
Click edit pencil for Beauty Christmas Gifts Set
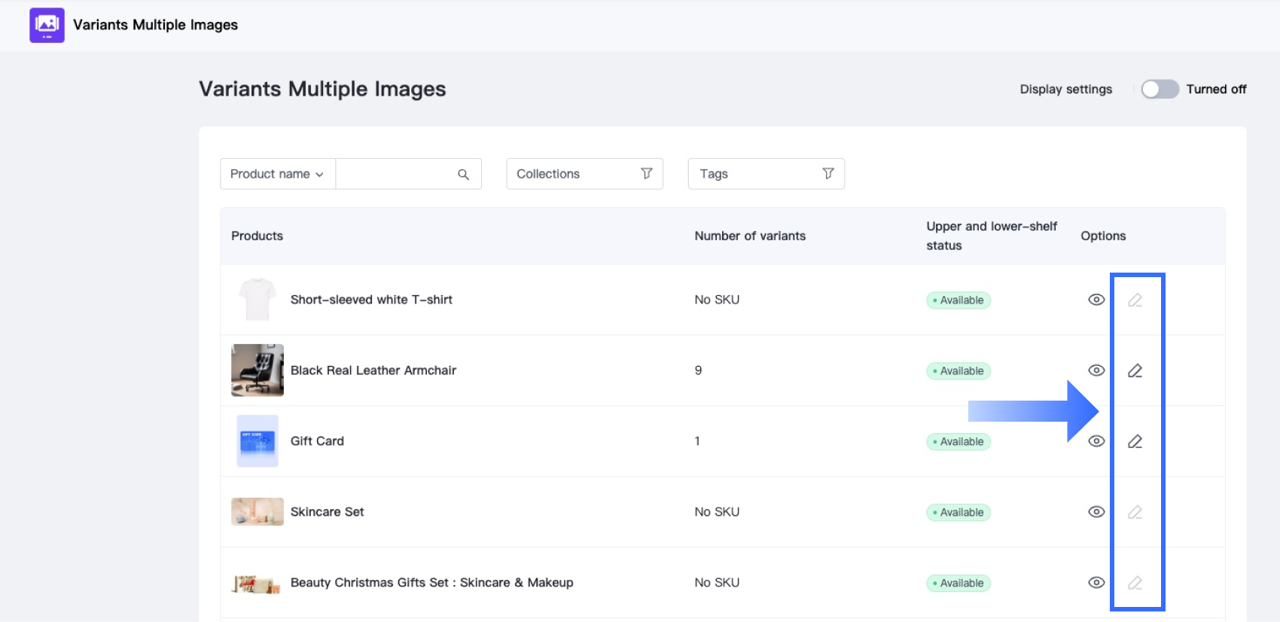click(x=1135, y=583)
